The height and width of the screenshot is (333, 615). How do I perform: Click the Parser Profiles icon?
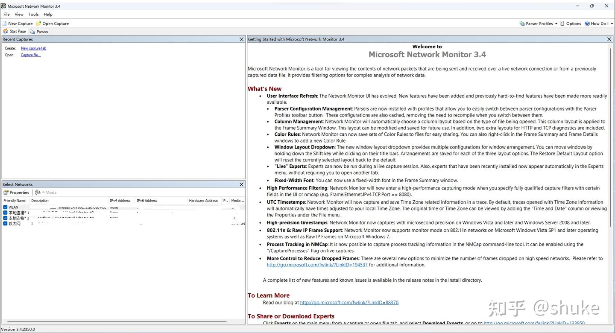click(521, 23)
